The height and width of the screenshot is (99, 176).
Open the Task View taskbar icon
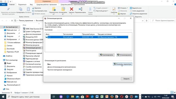[54, 97]
